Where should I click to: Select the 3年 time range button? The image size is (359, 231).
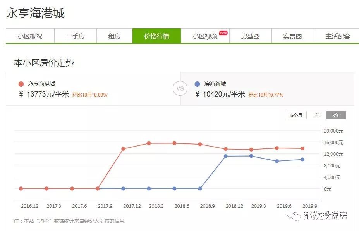pos(335,115)
